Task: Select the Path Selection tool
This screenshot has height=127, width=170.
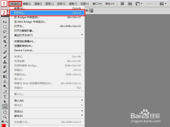Action: pyautogui.click(x=5, y=102)
